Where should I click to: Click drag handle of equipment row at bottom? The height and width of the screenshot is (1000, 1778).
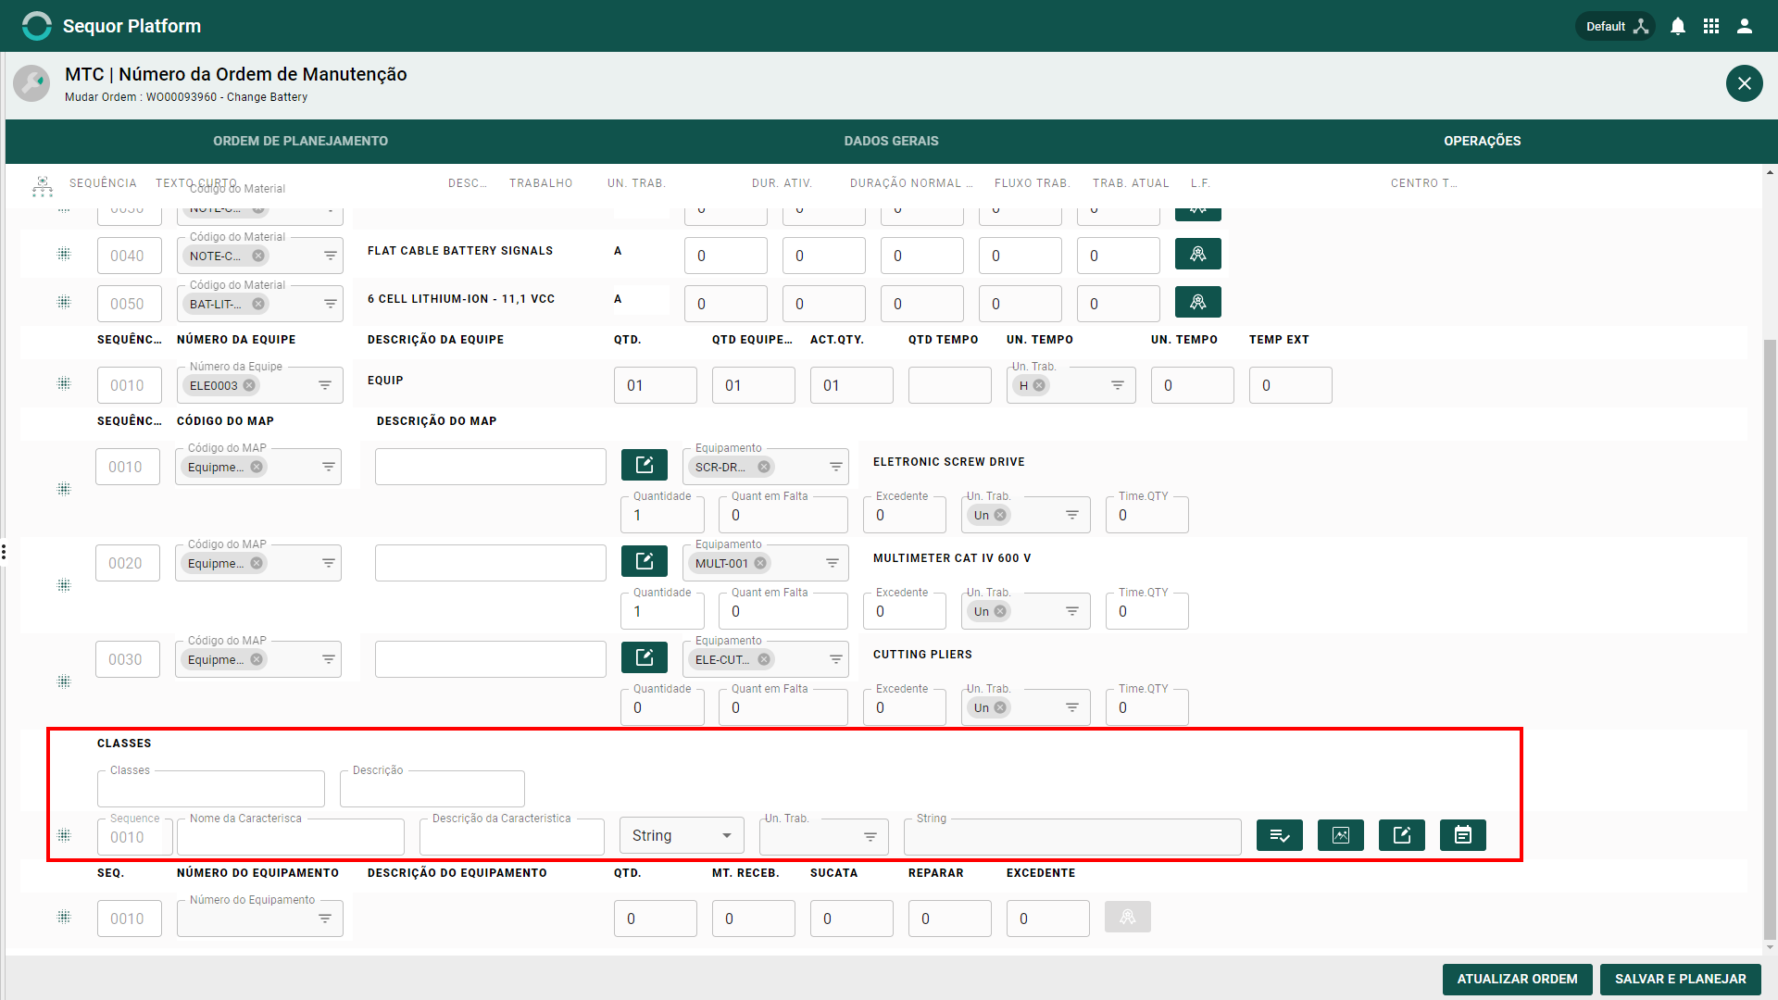[x=64, y=917]
